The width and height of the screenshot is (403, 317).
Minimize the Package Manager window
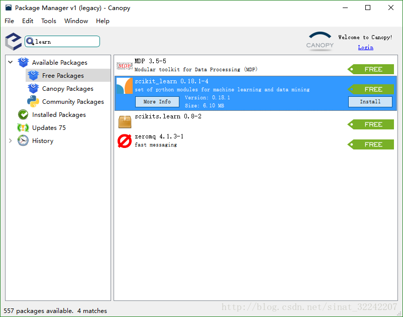point(345,8)
